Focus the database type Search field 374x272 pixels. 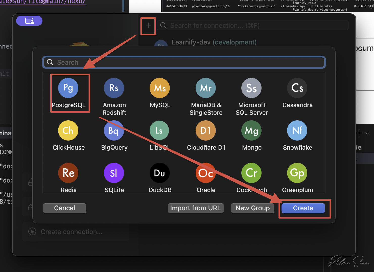[184, 62]
